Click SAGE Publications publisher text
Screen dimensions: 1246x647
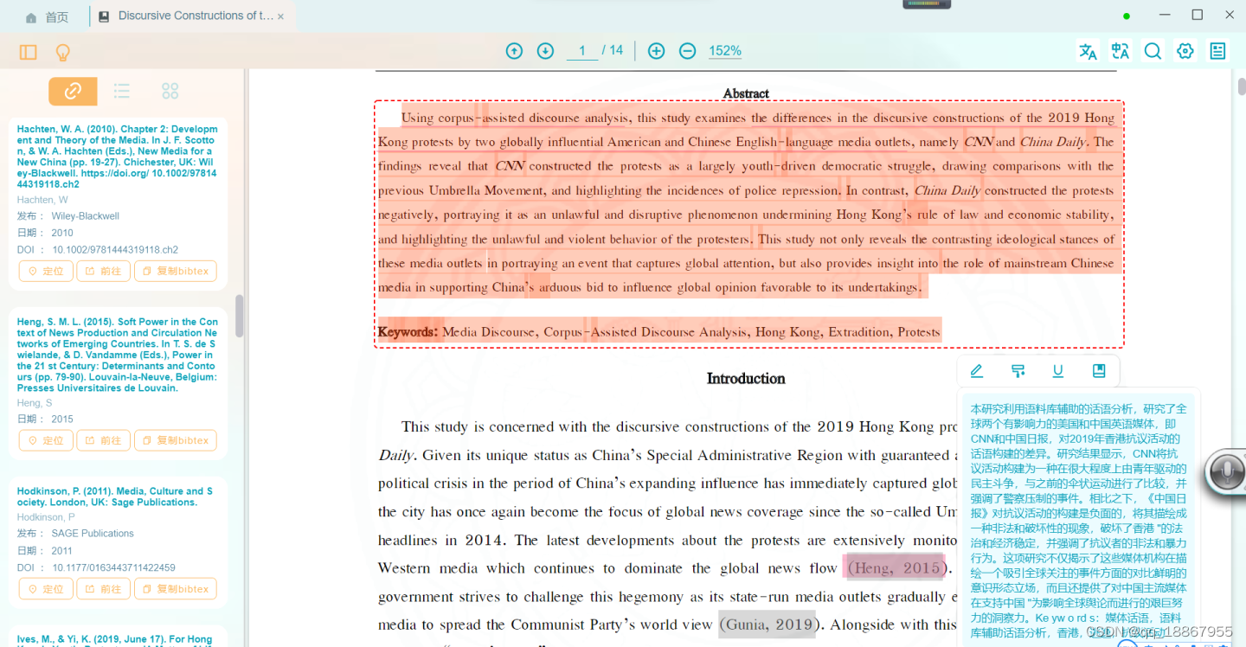click(93, 534)
